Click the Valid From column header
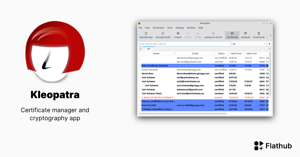 point(236,53)
